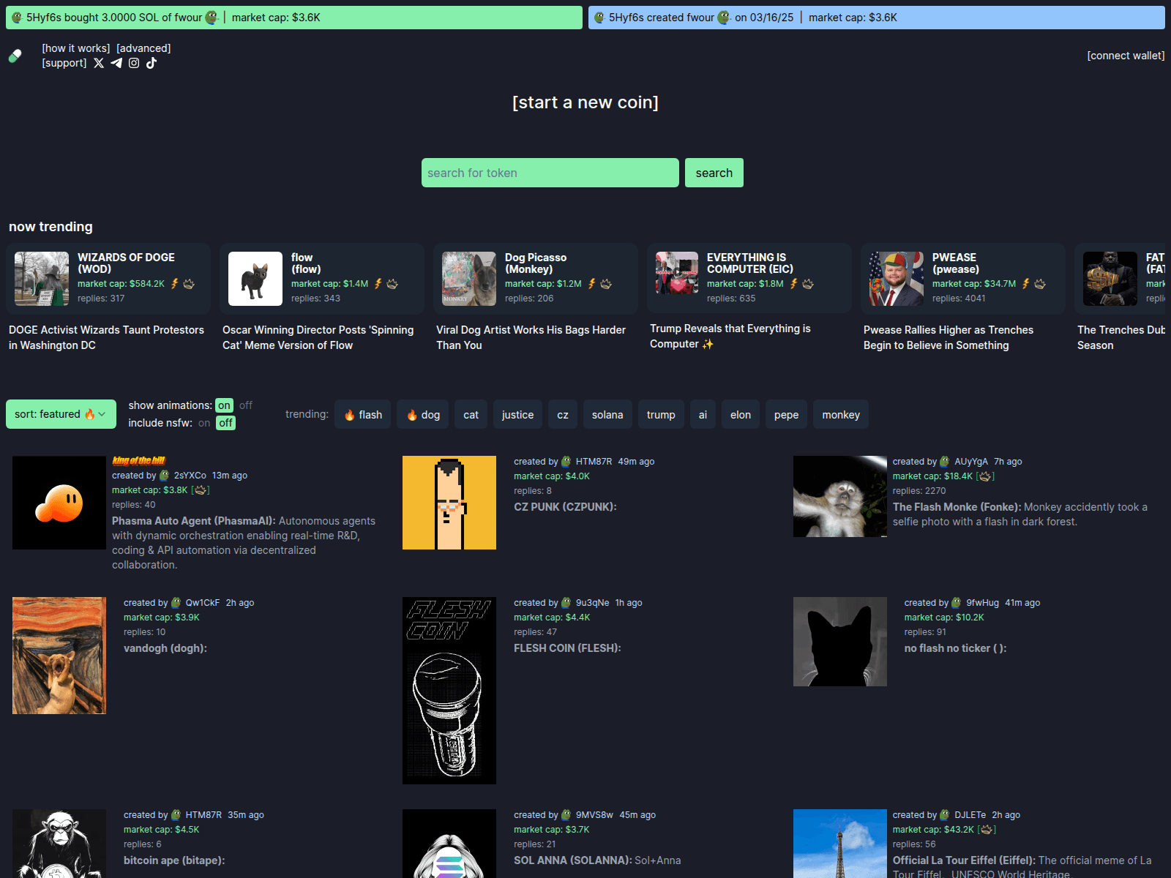Click frog avatar of creator DJLETe

[x=945, y=815]
